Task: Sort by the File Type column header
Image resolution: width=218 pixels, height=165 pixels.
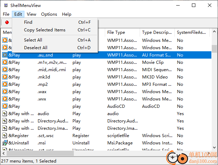Action: 122,32
